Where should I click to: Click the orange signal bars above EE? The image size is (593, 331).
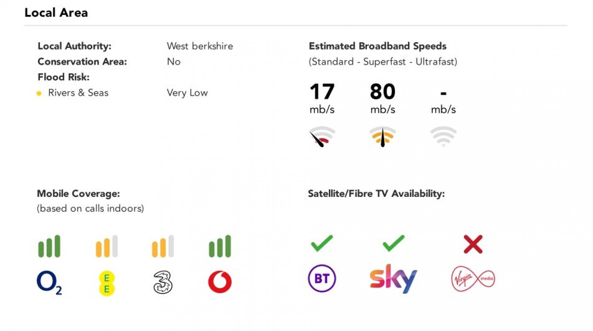pyautogui.click(x=107, y=246)
